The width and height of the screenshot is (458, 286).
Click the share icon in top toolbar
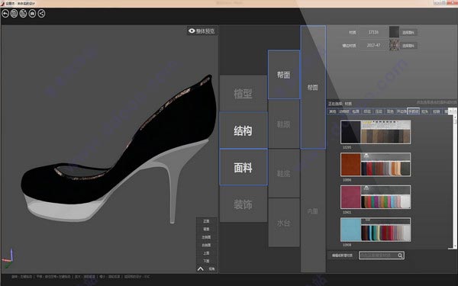41,14
